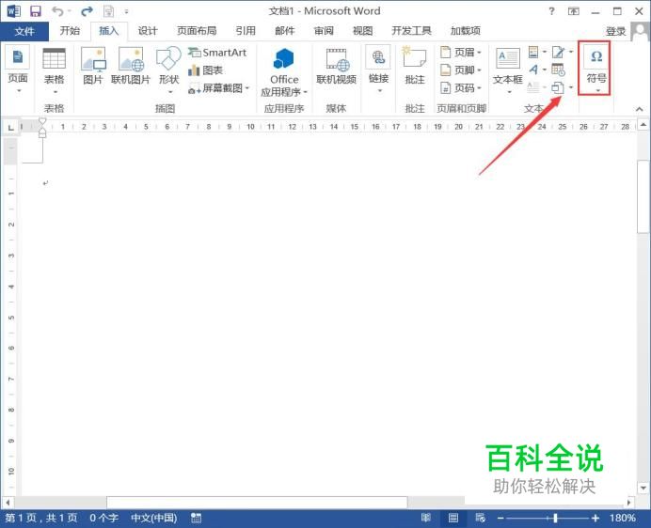Click the horizontal scrollbar right arrow
This screenshot has height=528, width=651.
(x=629, y=503)
